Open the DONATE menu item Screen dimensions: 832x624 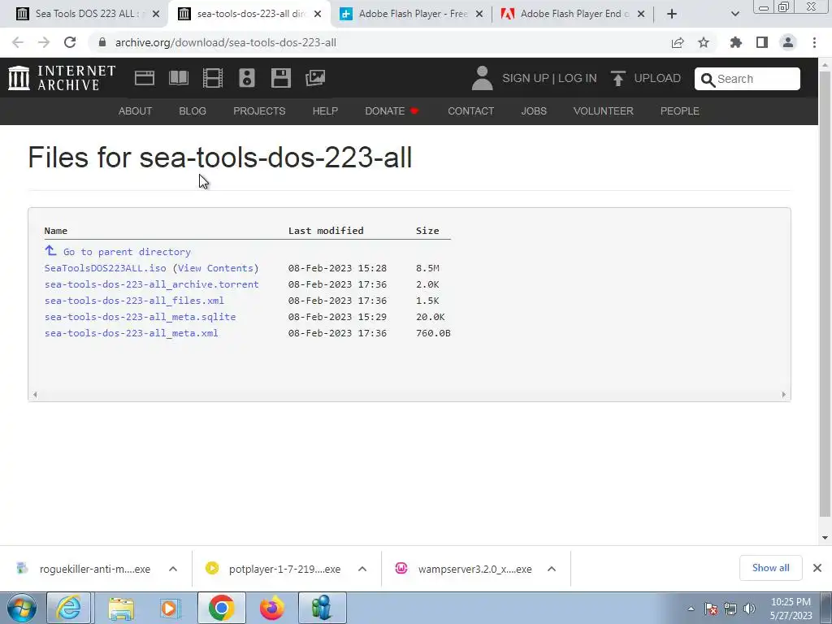[x=392, y=110]
